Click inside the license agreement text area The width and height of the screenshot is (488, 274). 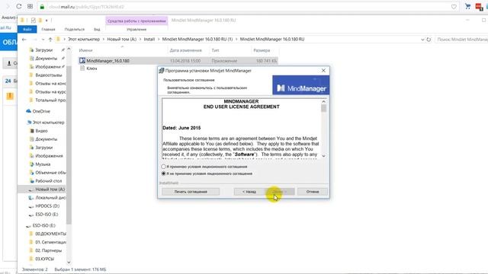click(242, 129)
